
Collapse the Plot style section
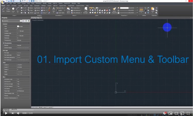coord(28,50)
